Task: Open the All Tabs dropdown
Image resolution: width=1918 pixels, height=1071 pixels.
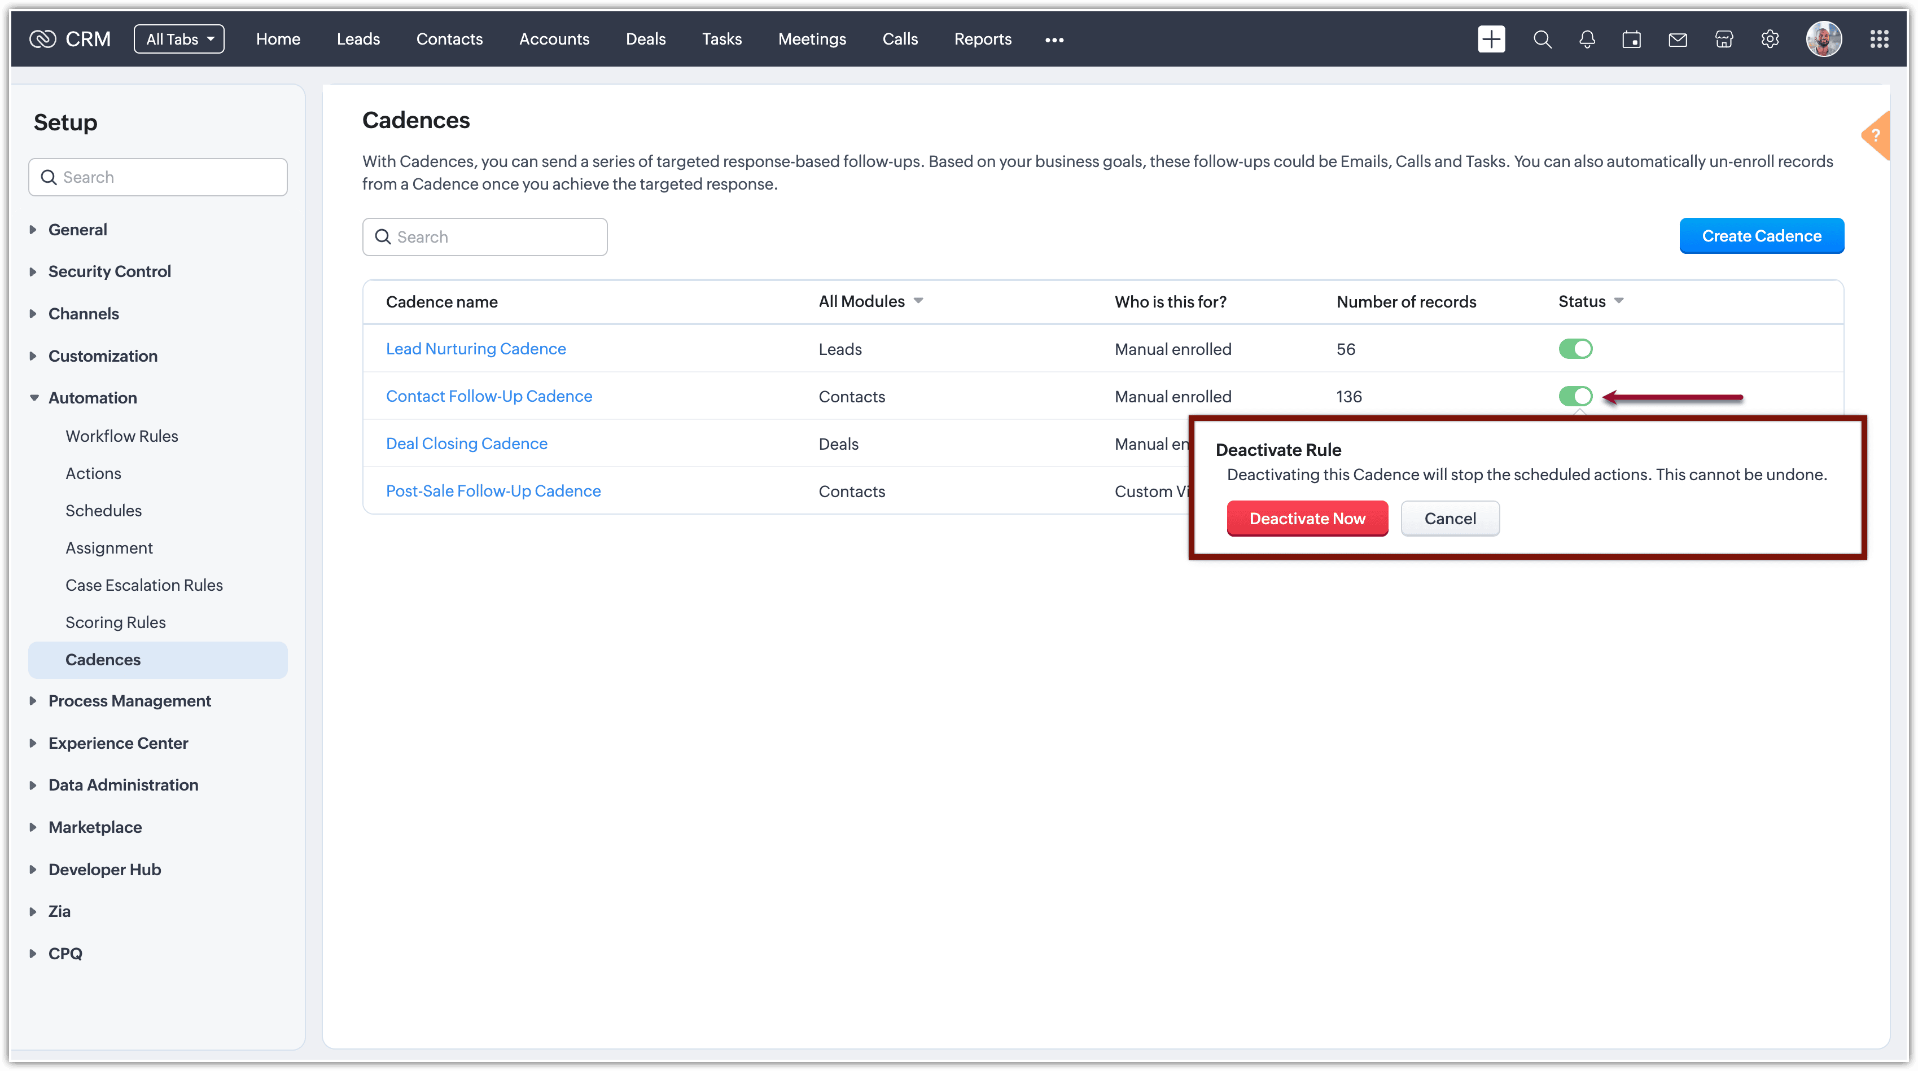Action: coord(179,39)
